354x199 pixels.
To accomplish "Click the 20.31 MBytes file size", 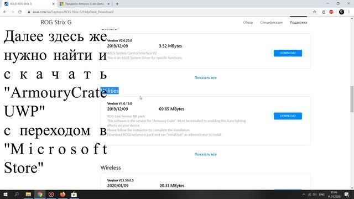I will pyautogui.click(x=172, y=186).
